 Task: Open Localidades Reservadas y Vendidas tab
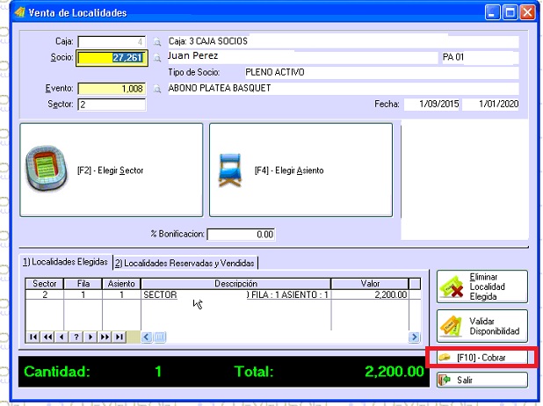(x=185, y=263)
